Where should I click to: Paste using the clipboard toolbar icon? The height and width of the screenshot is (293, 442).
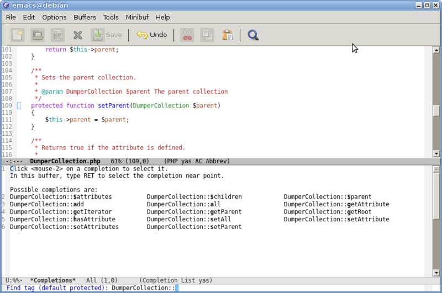coord(227,35)
